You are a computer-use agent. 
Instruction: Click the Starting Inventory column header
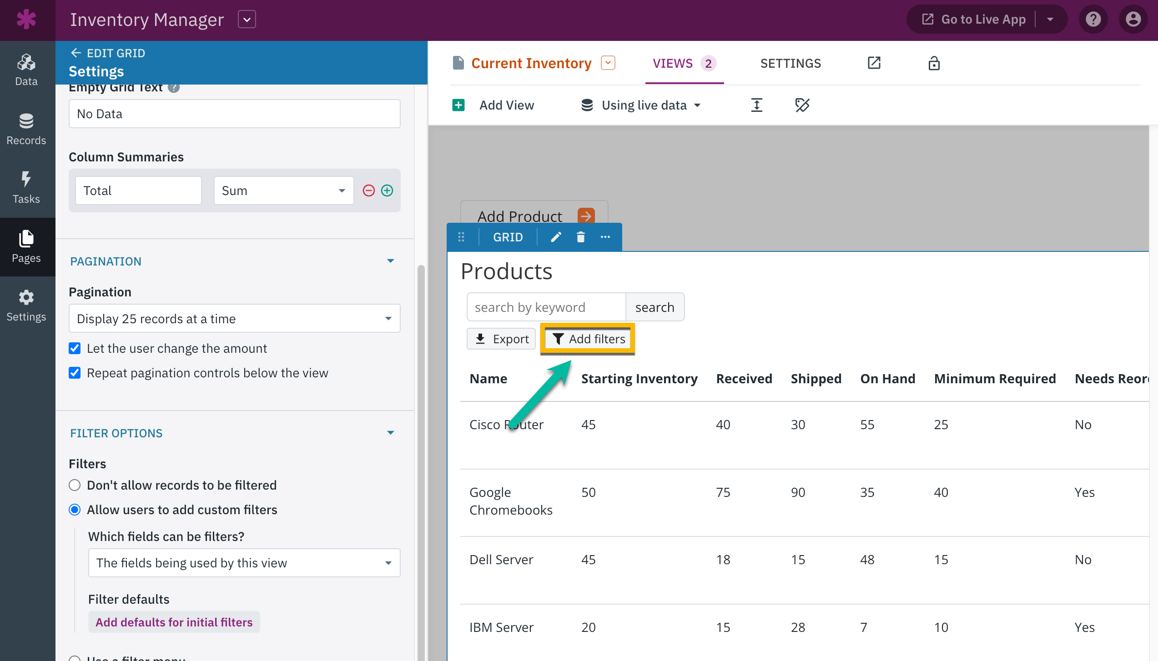(639, 379)
